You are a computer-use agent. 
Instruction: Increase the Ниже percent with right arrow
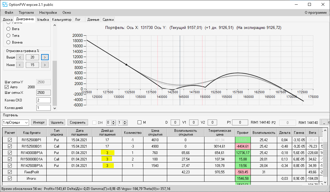[45, 65]
